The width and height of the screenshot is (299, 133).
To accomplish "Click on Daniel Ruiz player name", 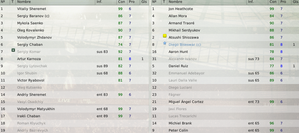I will (178, 66).
